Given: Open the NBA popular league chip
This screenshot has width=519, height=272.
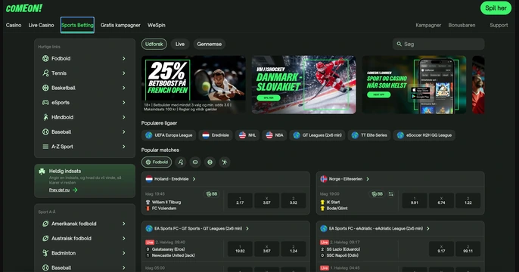Looking at the screenshot, I should (x=275, y=135).
